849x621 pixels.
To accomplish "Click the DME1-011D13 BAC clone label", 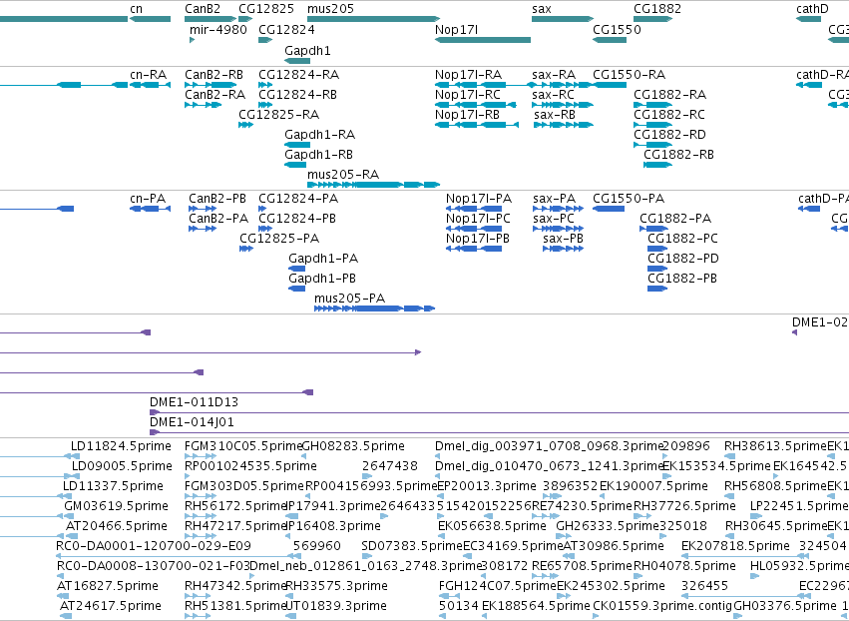I will 194,402.
